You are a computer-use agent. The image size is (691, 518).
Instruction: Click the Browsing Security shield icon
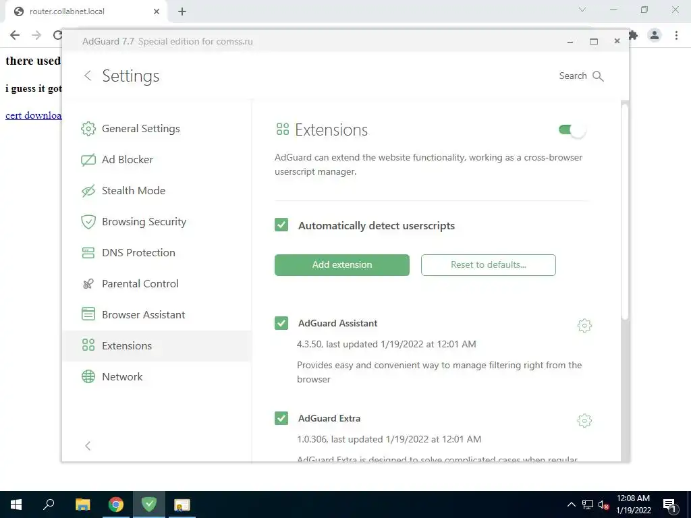[88, 221]
